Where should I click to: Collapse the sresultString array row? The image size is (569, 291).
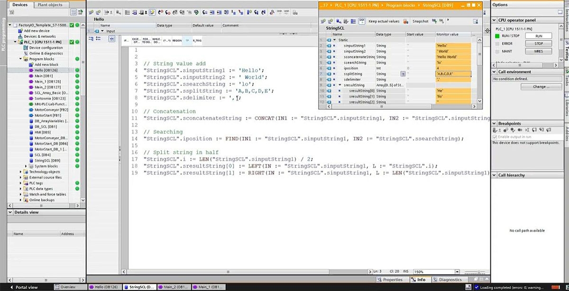(340, 85)
